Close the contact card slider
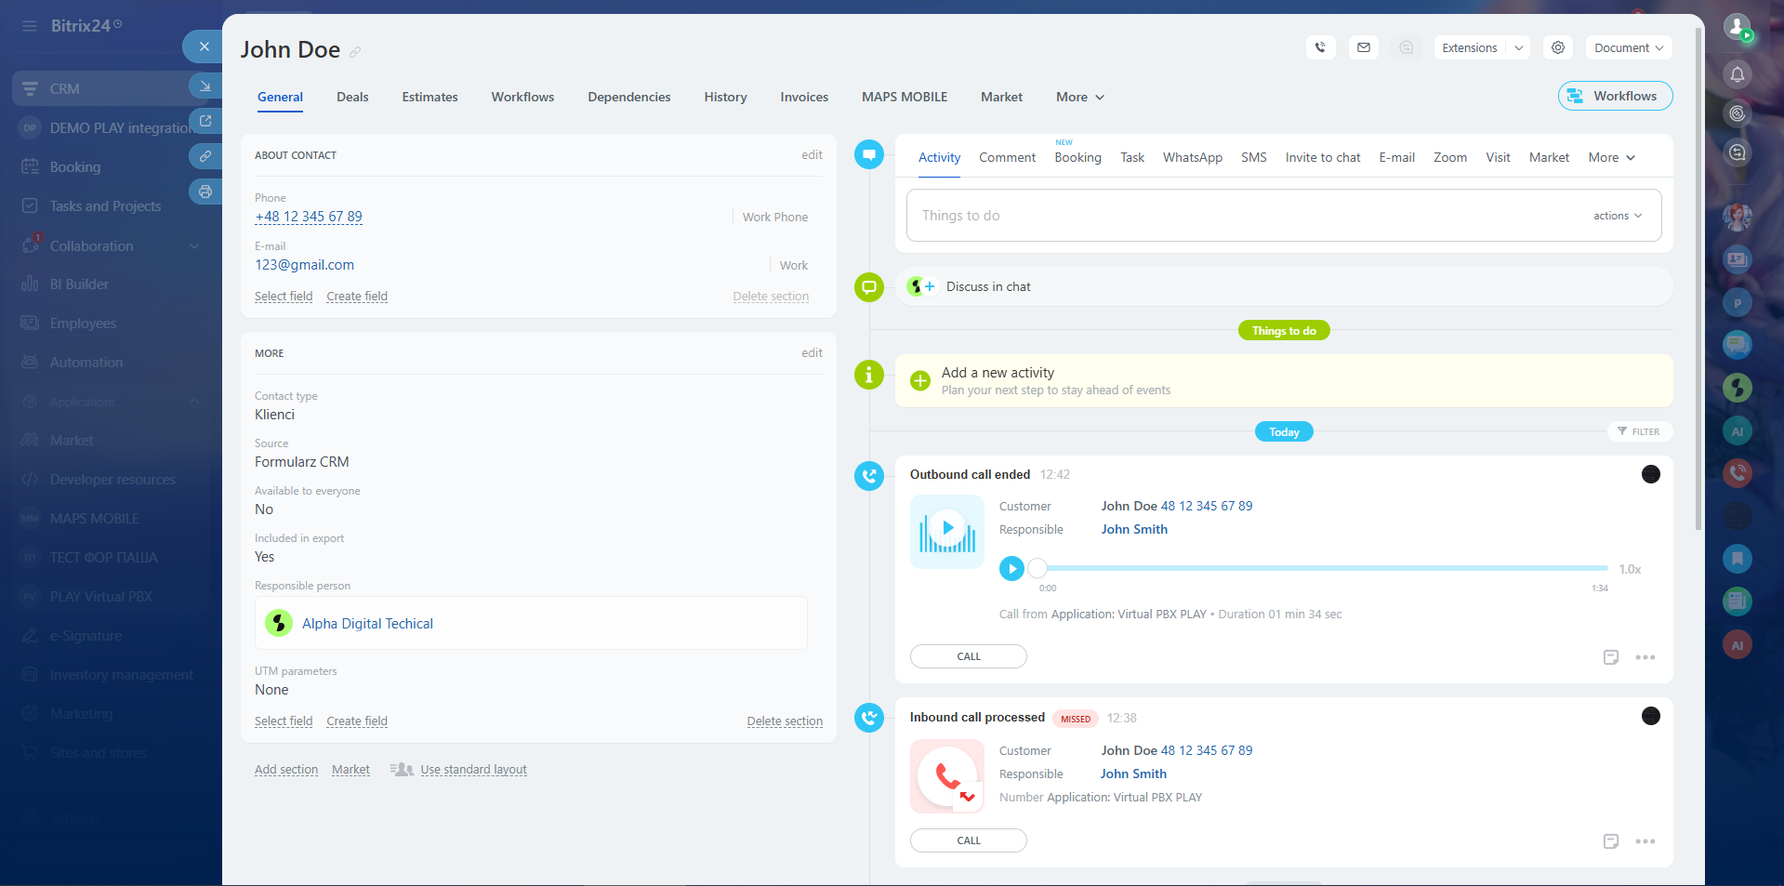1784x886 pixels. pyautogui.click(x=204, y=46)
